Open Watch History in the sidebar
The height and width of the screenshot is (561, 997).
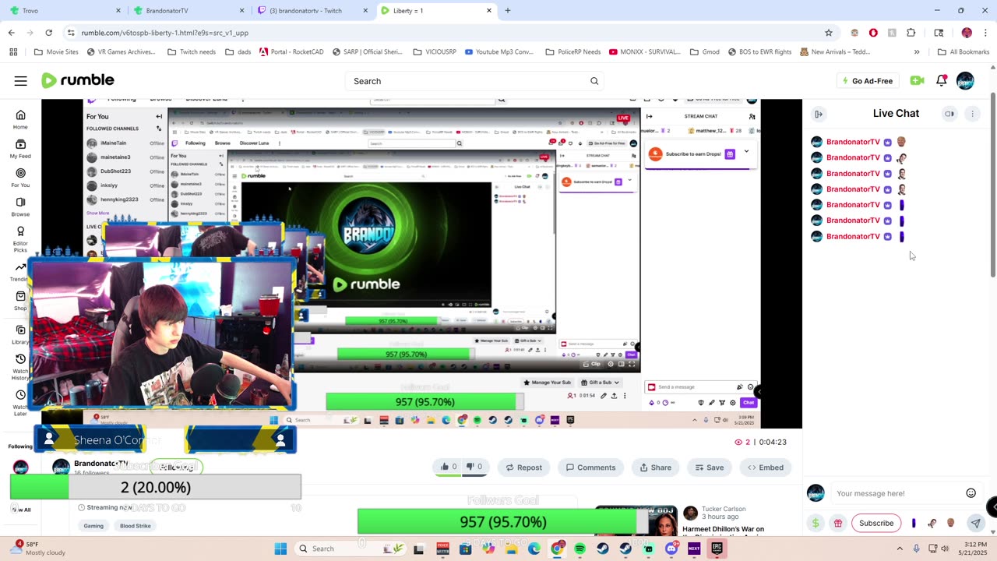20,367
